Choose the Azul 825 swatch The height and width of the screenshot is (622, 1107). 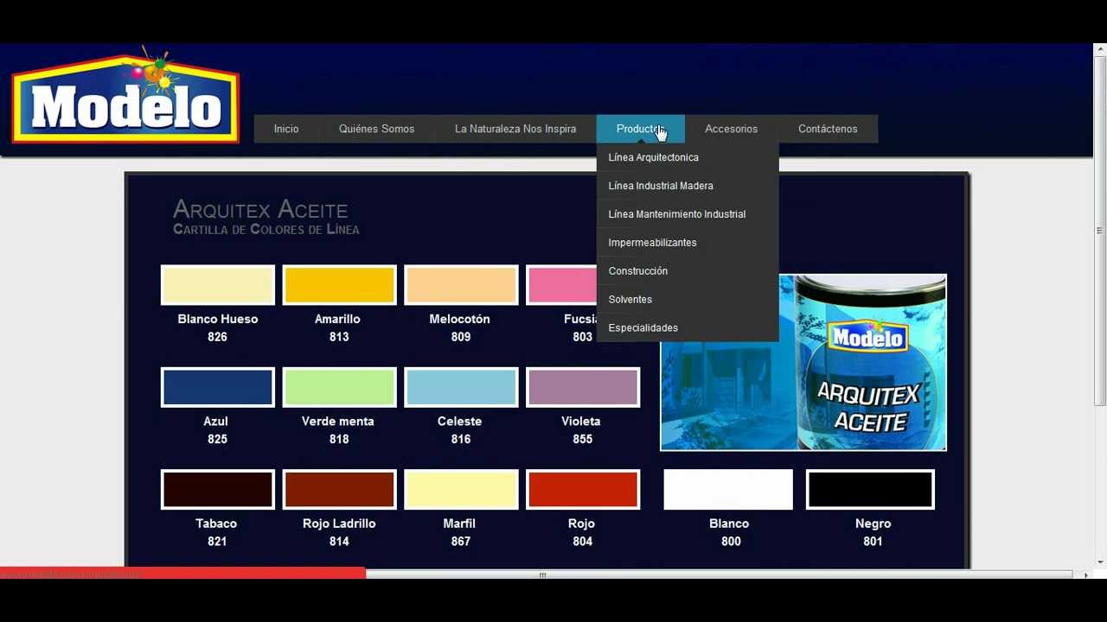point(218,388)
